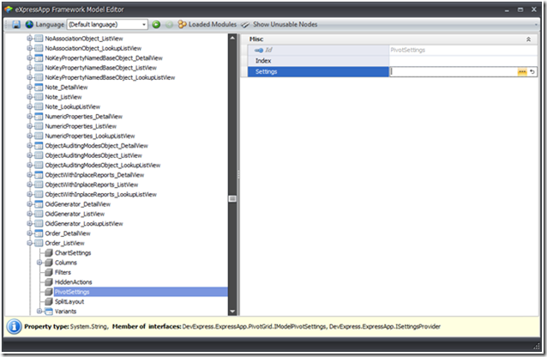This screenshot has height=357, width=547.
Task: Click the HiddenActions node icon
Action: [49, 281]
